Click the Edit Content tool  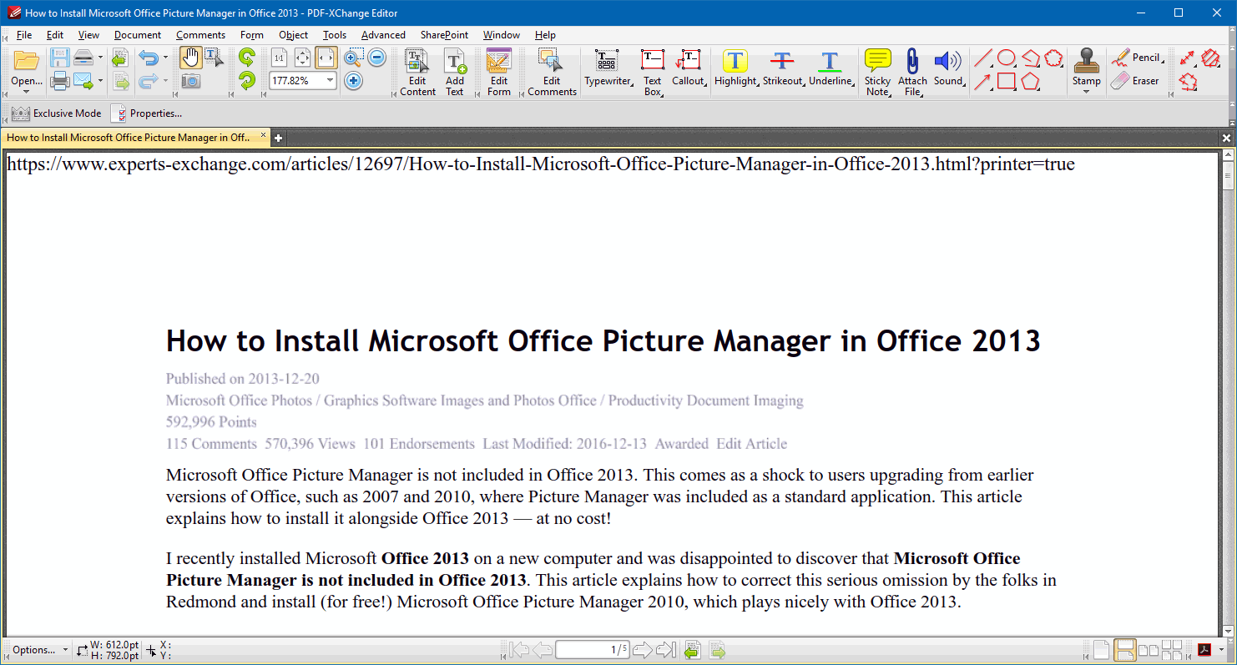(x=417, y=73)
